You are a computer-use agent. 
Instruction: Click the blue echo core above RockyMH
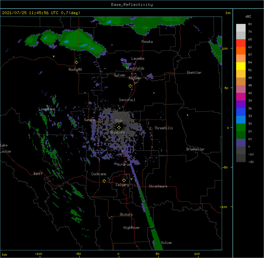66,41
